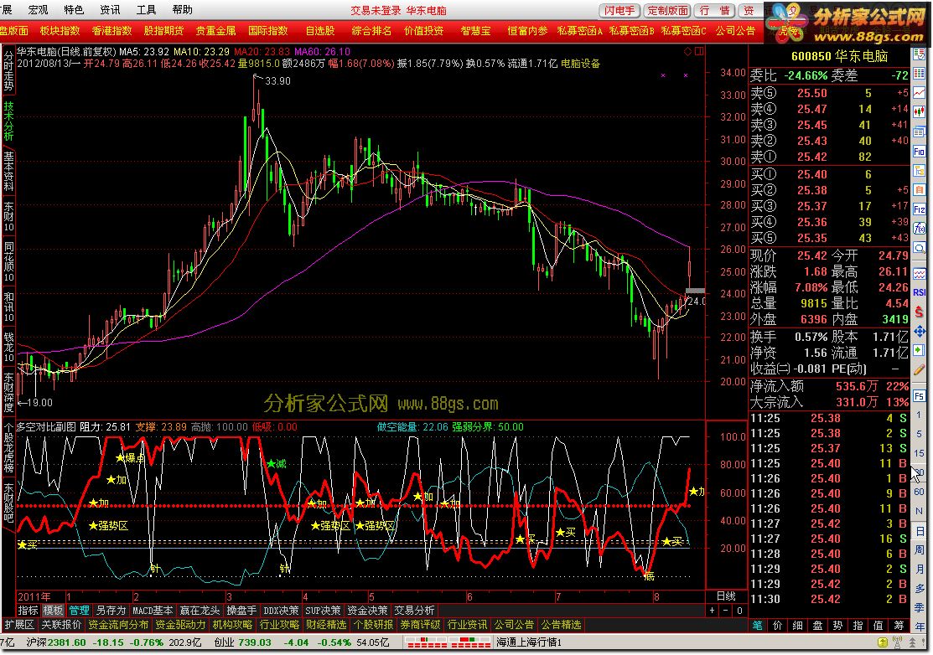Click the plus zoom-in button below chart
Screen dimensions: 933x655
click(713, 611)
